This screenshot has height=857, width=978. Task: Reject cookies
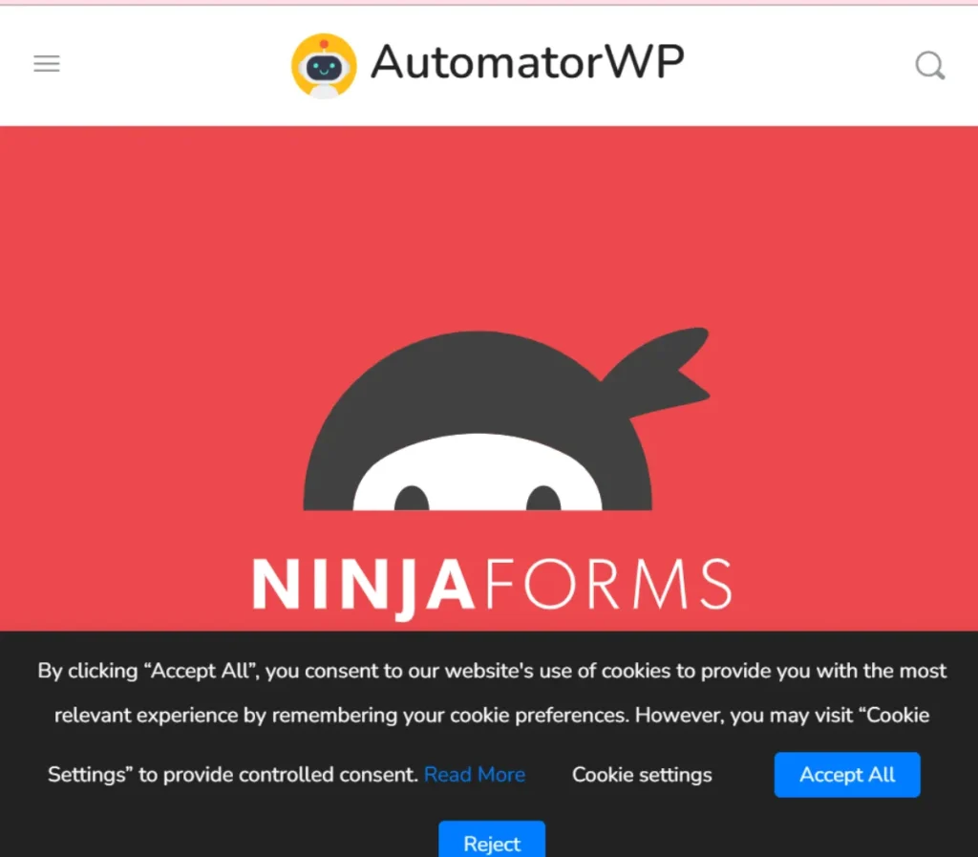(492, 840)
